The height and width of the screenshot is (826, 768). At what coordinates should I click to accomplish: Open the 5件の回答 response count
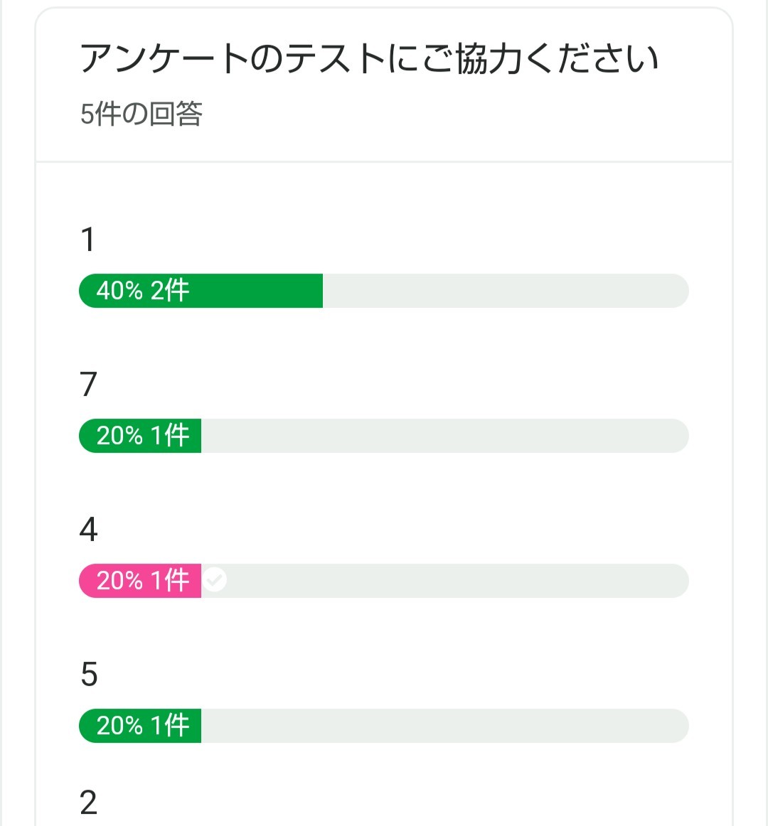pyautogui.click(x=142, y=114)
